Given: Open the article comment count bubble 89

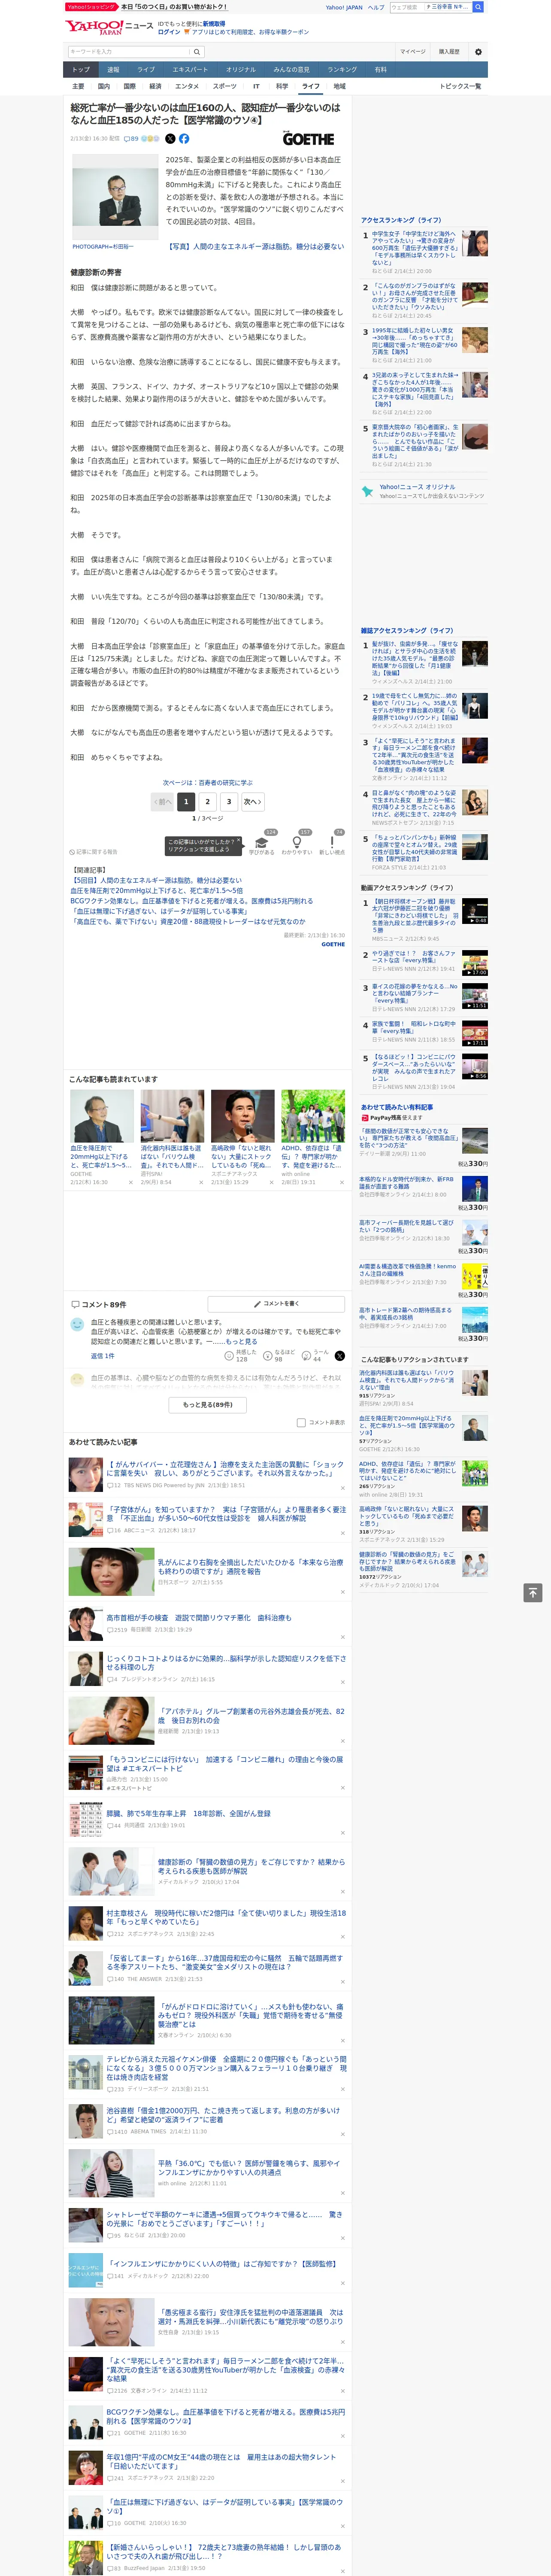Looking at the screenshot, I should tap(131, 139).
